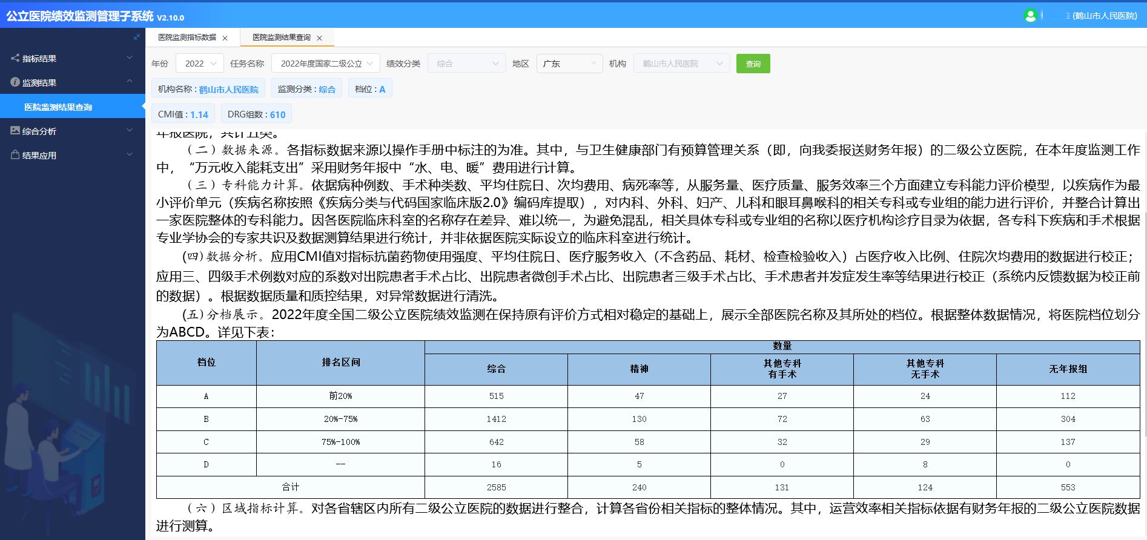Click the cell 304 in row B

1068,419
